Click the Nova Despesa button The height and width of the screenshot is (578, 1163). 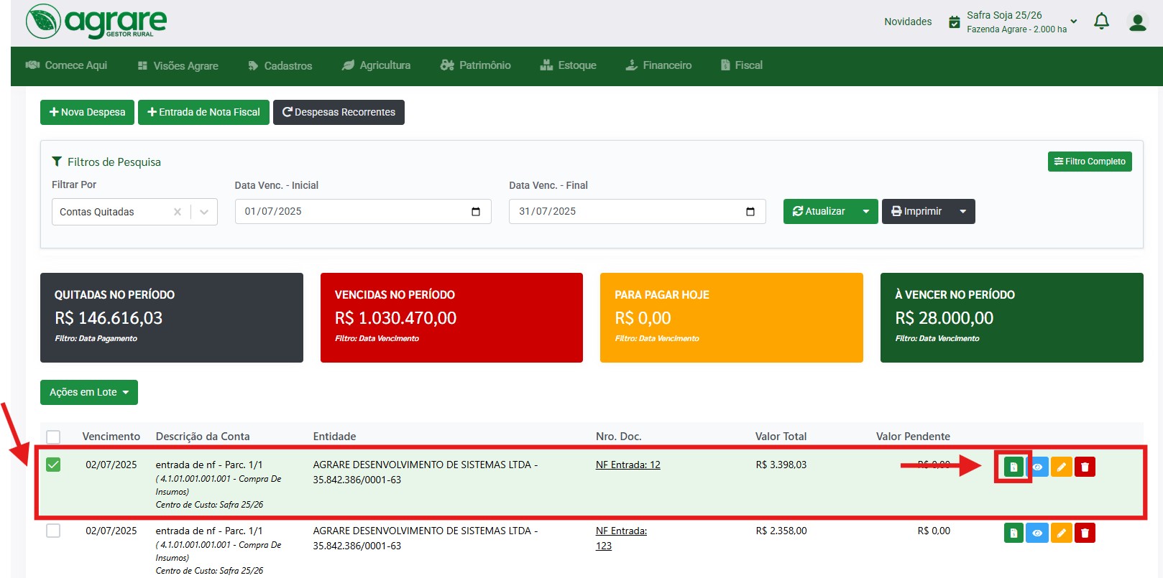coord(87,112)
